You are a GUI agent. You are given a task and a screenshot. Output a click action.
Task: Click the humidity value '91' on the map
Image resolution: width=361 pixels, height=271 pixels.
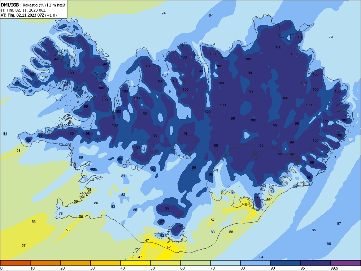[x=233, y=193]
